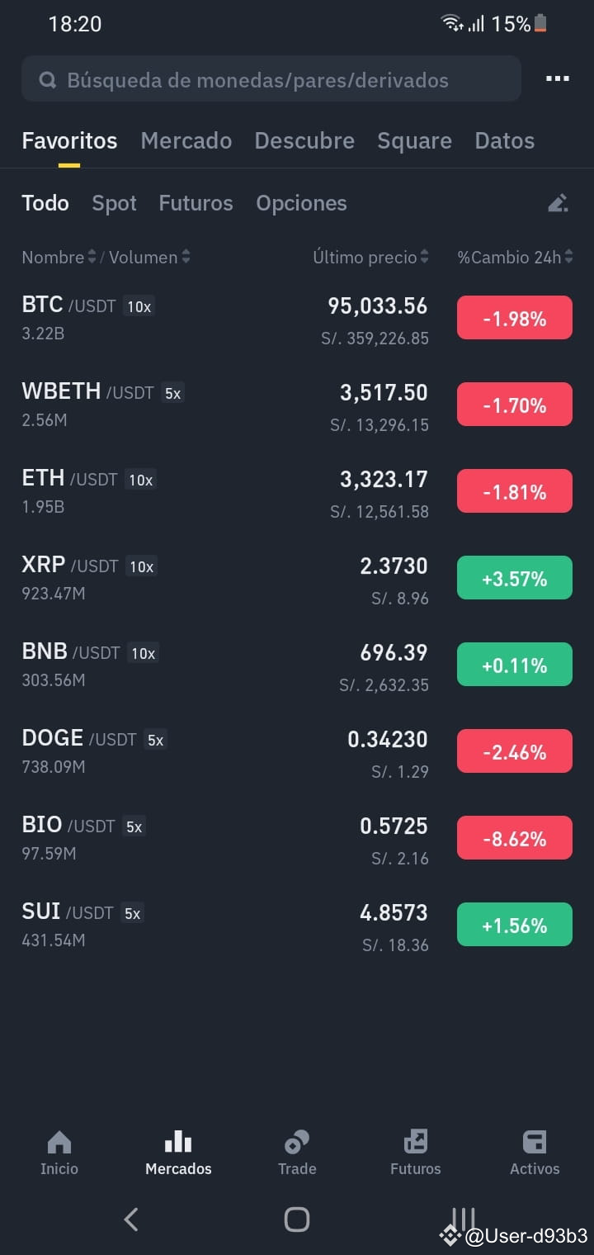
Task: Open the Trade icon in bottom bar
Action: coord(297,1143)
